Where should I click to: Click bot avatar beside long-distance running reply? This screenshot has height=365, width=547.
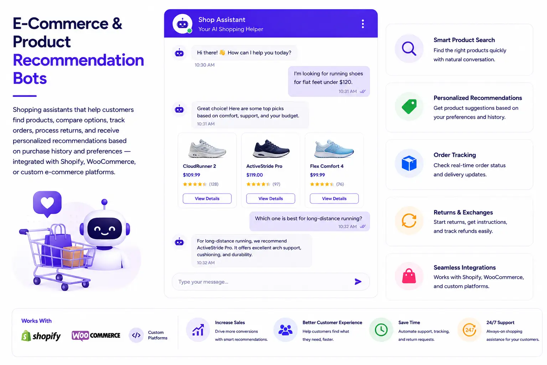tap(179, 242)
